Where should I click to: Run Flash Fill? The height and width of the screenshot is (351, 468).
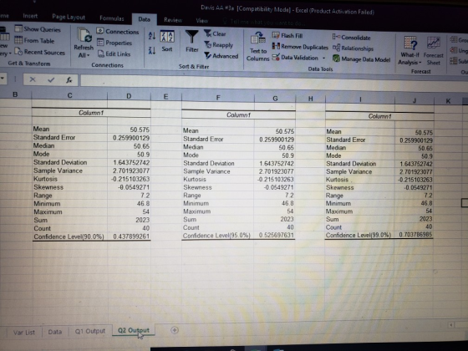pyautogui.click(x=287, y=36)
